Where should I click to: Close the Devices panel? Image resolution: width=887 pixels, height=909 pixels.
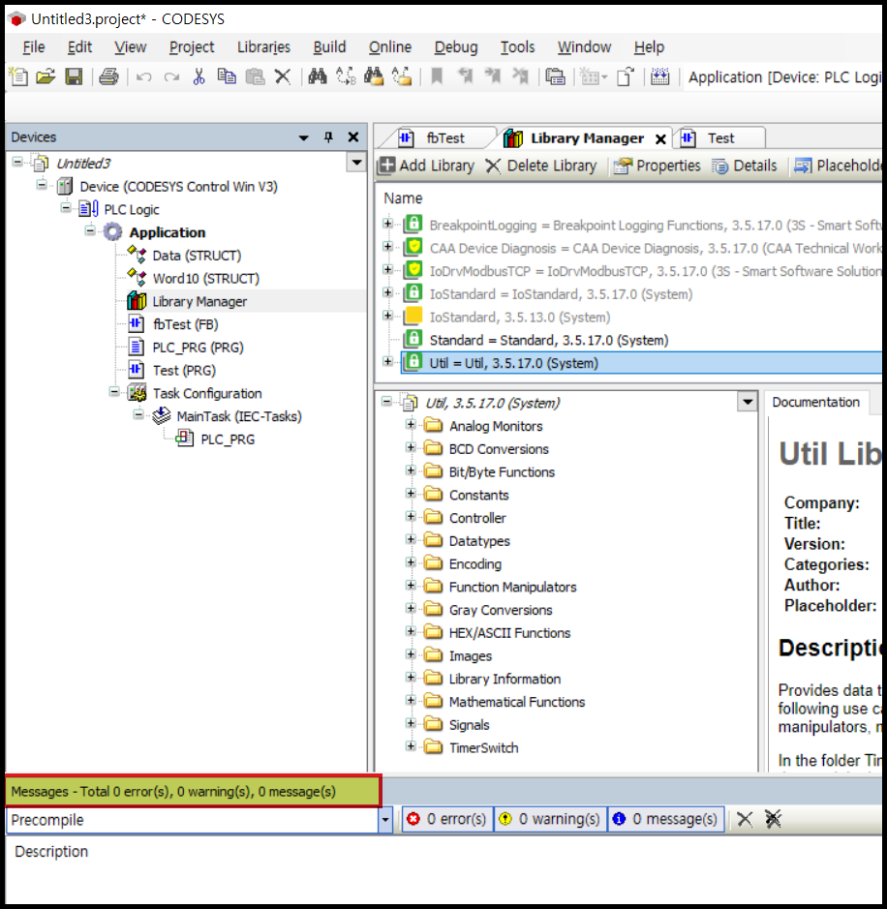(x=353, y=137)
